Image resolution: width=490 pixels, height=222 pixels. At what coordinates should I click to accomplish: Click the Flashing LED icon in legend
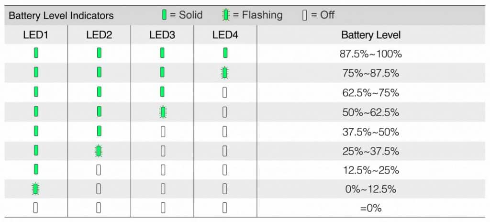[226, 15]
